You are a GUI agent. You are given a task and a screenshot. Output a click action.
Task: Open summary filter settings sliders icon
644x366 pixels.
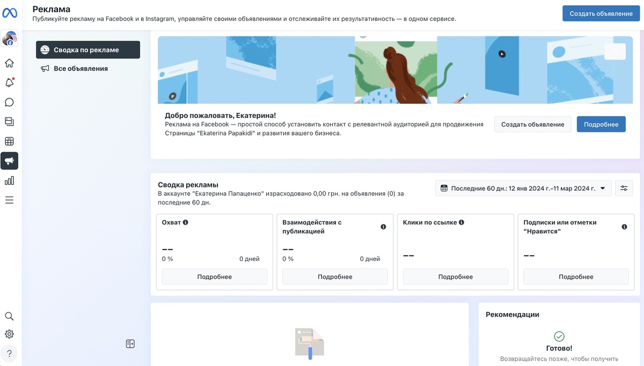point(624,188)
